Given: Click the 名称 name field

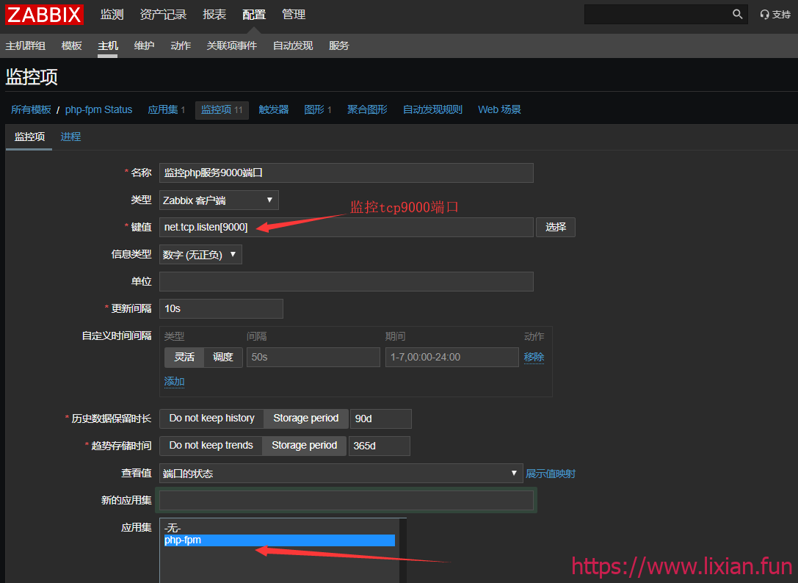Looking at the screenshot, I should click(x=346, y=173).
